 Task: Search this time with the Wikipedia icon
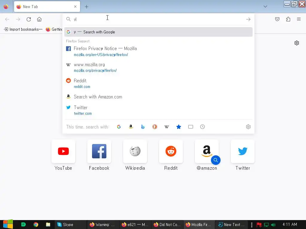pos(167,127)
